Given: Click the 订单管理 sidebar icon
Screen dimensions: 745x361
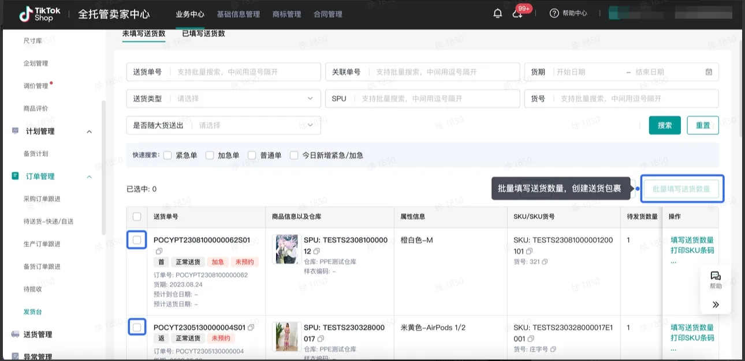Looking at the screenshot, I should [16, 176].
